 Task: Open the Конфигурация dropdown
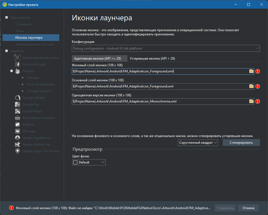(x=166, y=48)
